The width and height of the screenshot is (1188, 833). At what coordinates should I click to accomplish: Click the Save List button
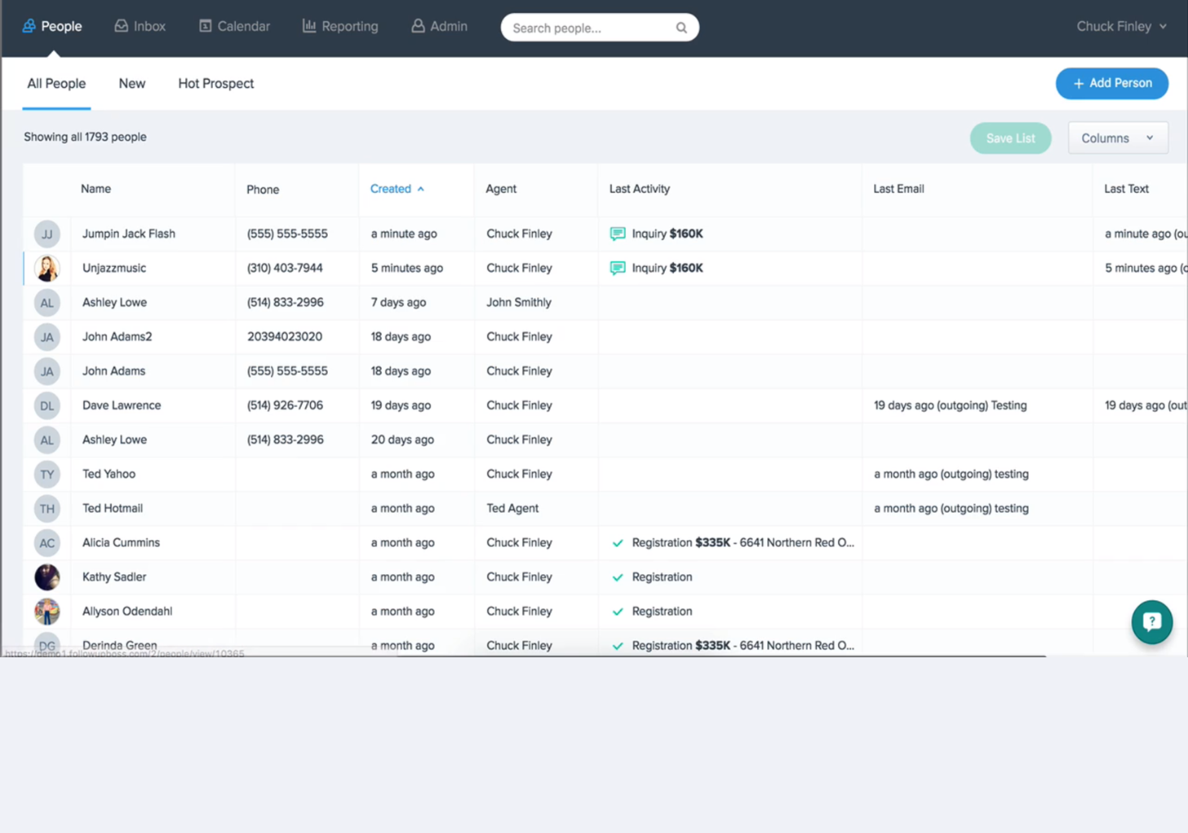pyautogui.click(x=1010, y=137)
